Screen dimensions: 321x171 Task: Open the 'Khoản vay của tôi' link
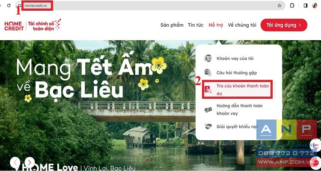pyautogui.click(x=235, y=59)
